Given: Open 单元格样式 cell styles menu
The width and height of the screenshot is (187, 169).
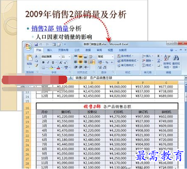Looking at the screenshot, I should click(127, 65).
